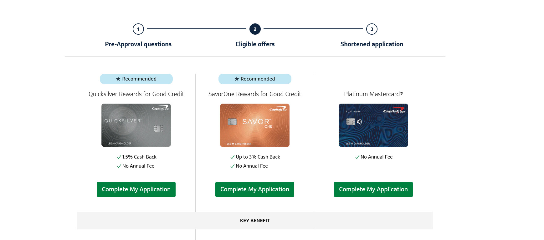The width and height of the screenshot is (544, 240).
Task: Click the KEY BENEFIT section header
Action: (x=255, y=221)
